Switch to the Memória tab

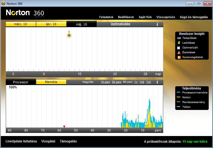click(51, 82)
